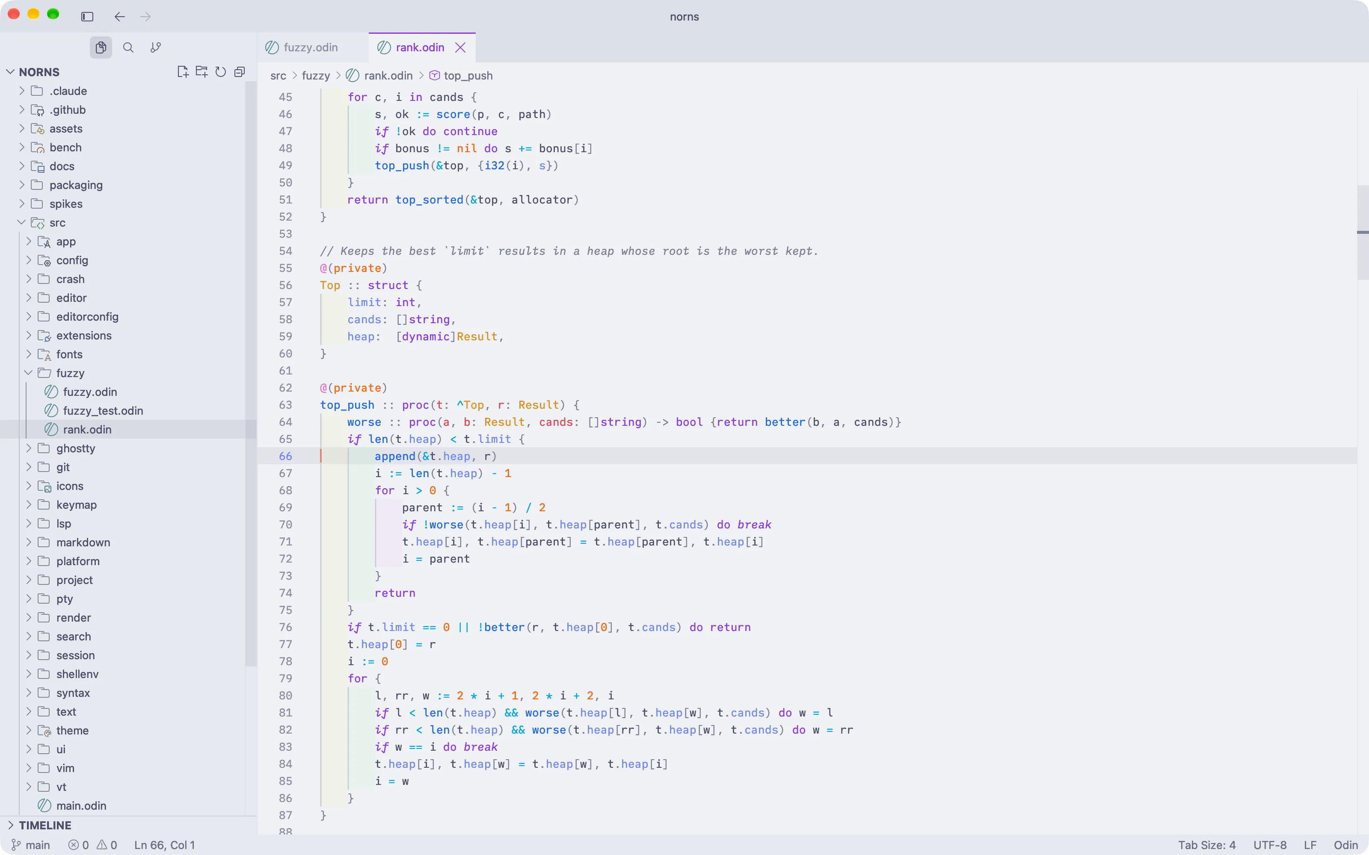Viewport: 1369px width, 855px height.
Task: Change the UTF-8 encoding
Action: click(1270, 845)
